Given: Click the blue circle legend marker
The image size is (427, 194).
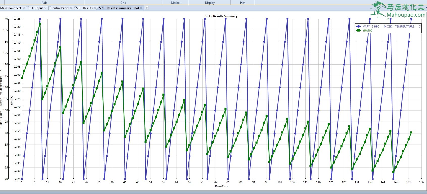Looking at the screenshot, I should [x=359, y=26].
